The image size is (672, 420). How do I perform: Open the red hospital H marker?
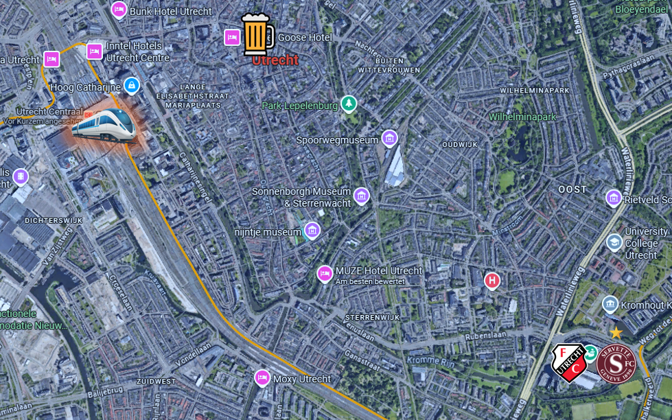coord(492,281)
